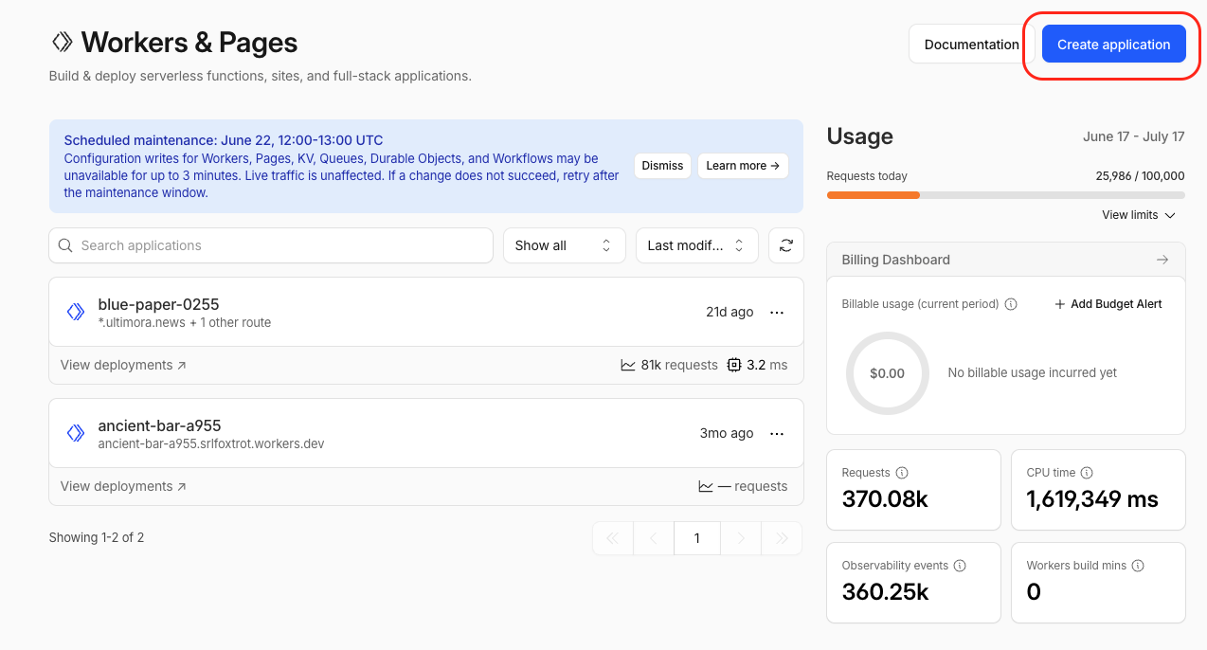Click the June 17 - July 17 date range
1207x650 pixels.
click(x=1134, y=136)
